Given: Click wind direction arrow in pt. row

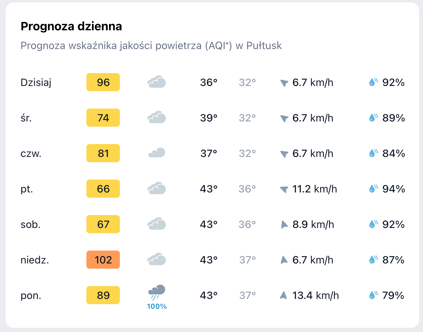Looking at the screenshot, I should [285, 189].
